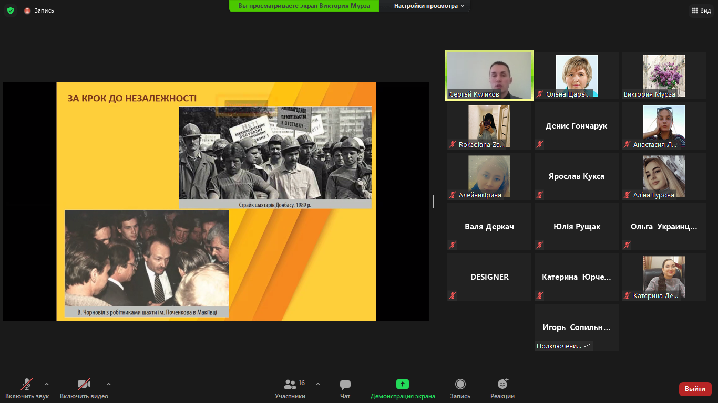Click the green screen viewing banner
The image size is (718, 403).
304,6
